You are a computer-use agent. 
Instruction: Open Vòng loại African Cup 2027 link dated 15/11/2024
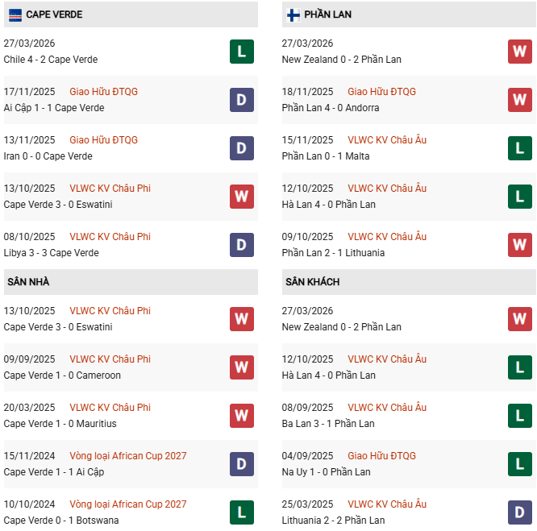(127, 456)
